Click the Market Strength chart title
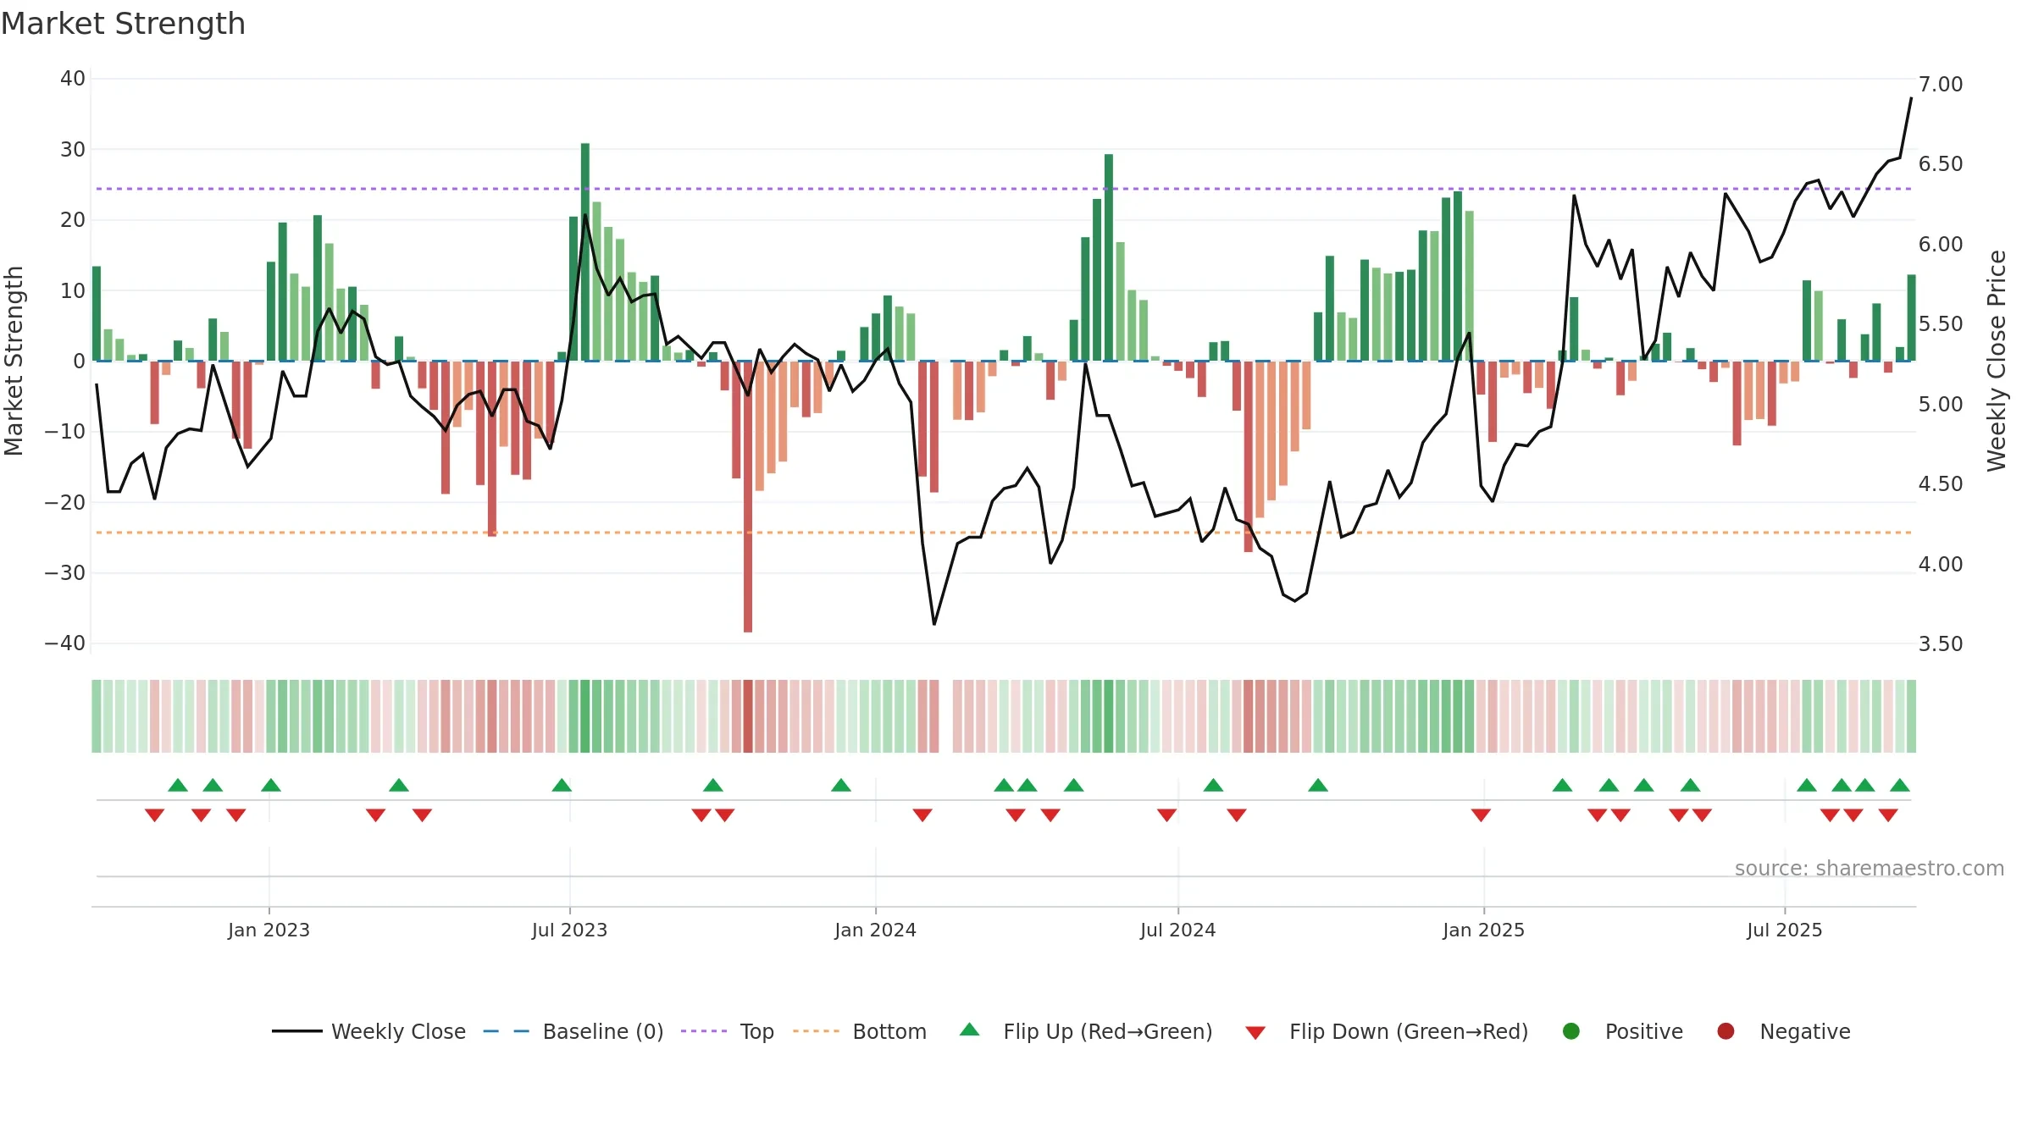2033x1143 pixels. (x=123, y=24)
